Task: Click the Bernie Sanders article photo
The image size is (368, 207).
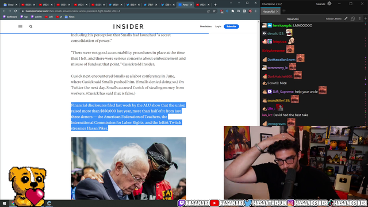Action: (x=128, y=168)
